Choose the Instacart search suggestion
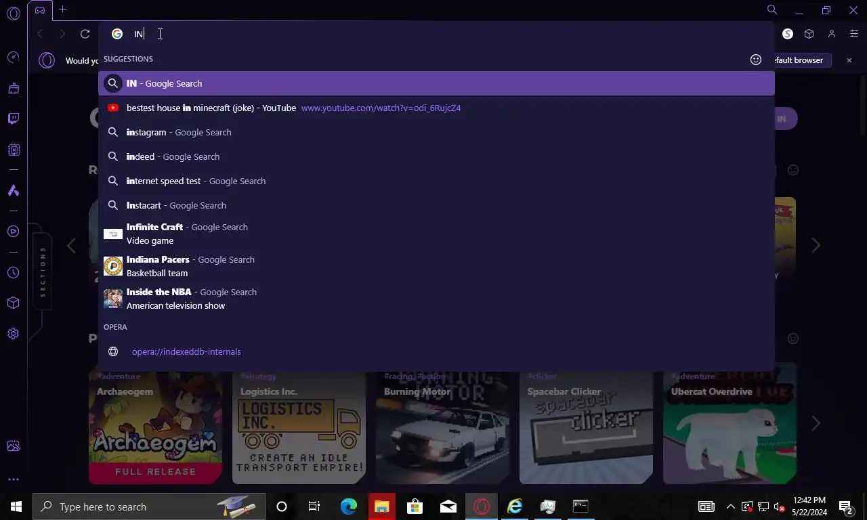The height and width of the screenshot is (520, 867). (x=436, y=205)
